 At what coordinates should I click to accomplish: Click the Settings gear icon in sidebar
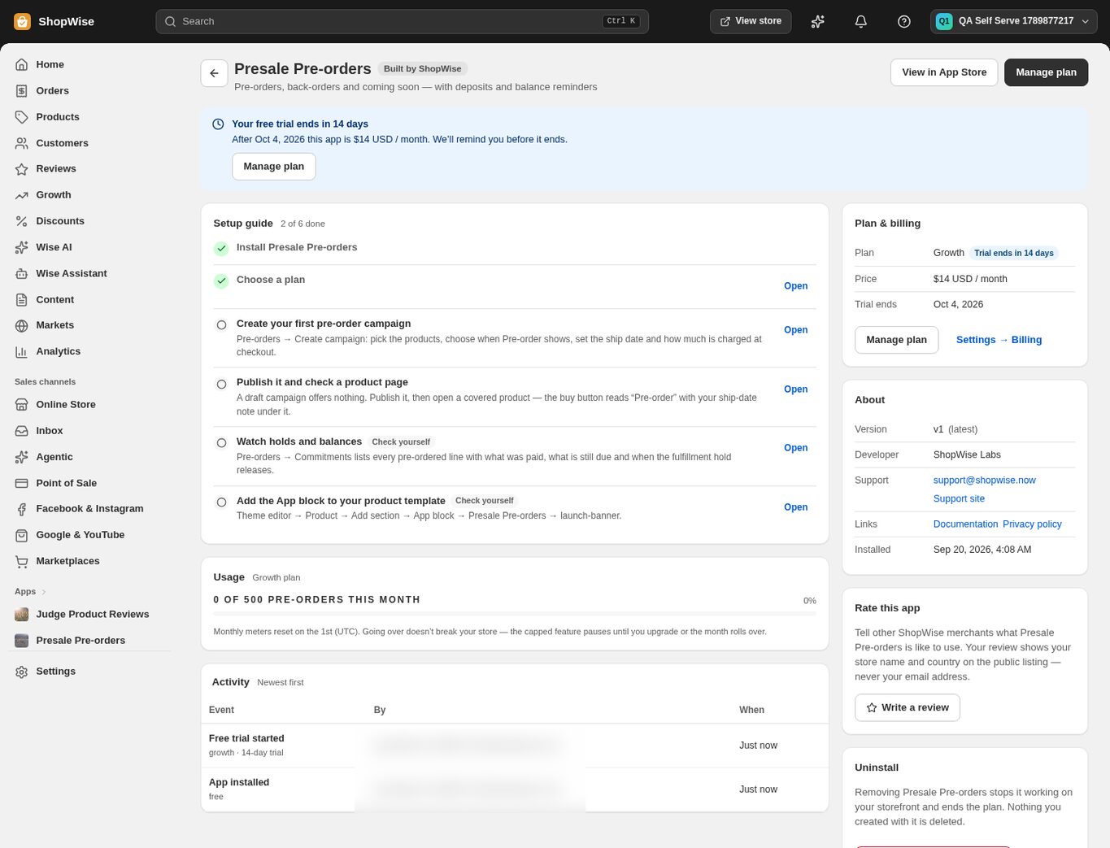click(x=22, y=672)
